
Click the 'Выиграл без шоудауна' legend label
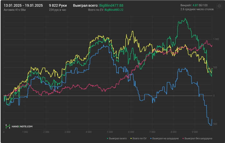[198, 139]
